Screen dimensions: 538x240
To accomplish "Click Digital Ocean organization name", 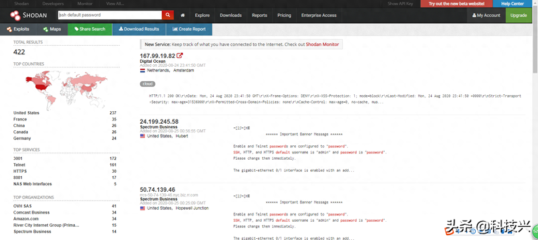I will click(153, 61).
